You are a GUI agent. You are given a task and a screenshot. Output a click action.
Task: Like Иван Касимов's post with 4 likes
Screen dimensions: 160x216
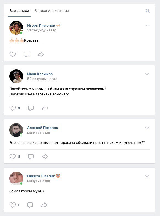click(x=13, y=108)
